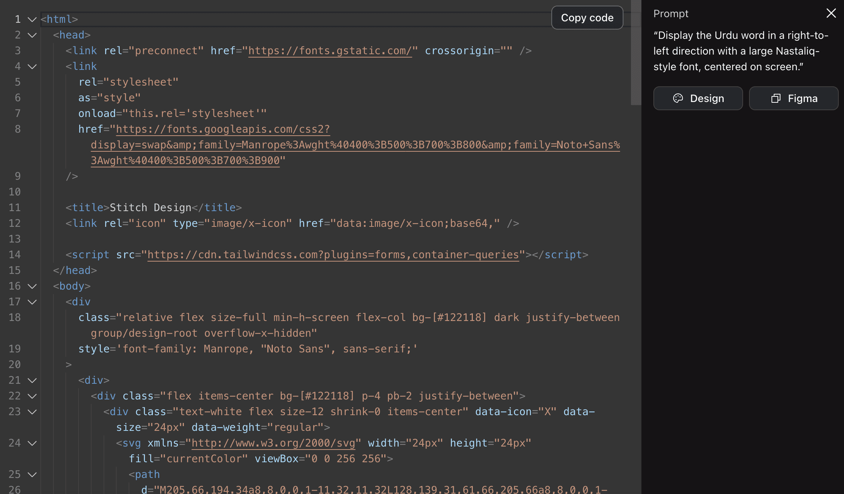Click the palette icon on Design button
The image size is (844, 494).
(x=678, y=98)
